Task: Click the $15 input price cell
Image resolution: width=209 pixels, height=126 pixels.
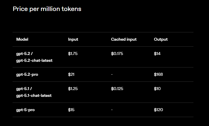Action: click(x=71, y=110)
